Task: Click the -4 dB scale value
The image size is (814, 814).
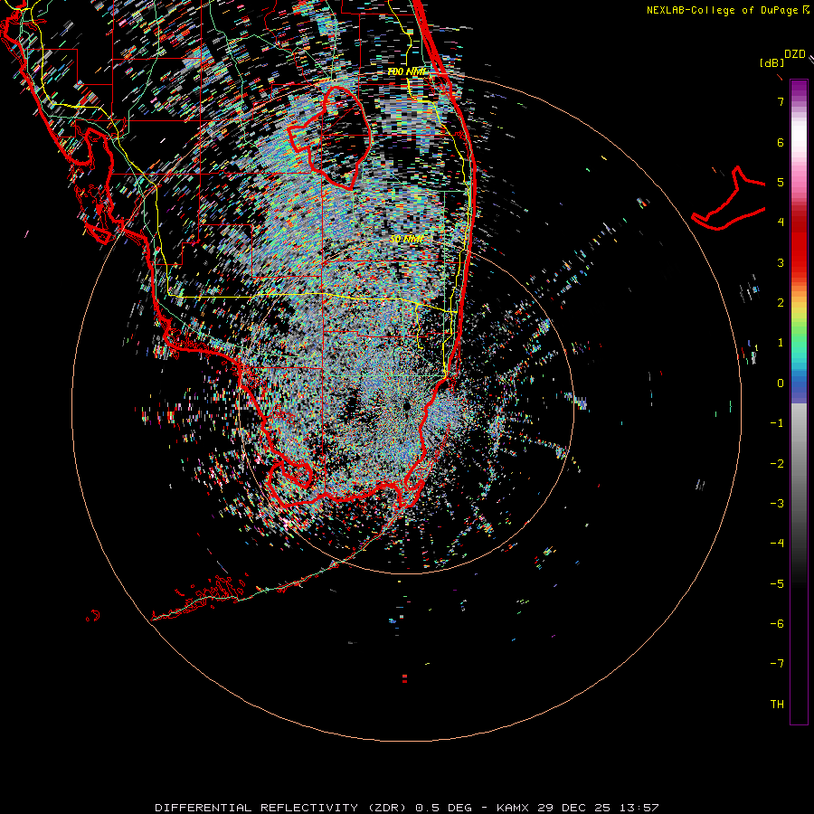Action: pos(777,544)
